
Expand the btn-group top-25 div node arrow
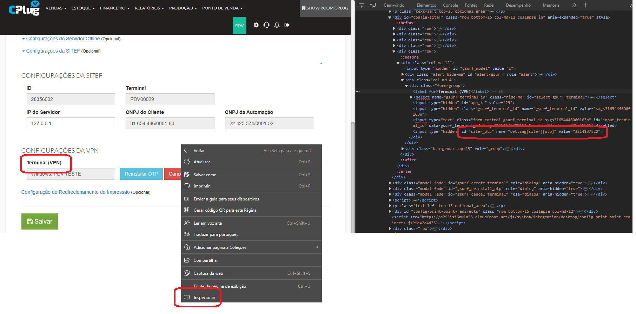coord(402,149)
